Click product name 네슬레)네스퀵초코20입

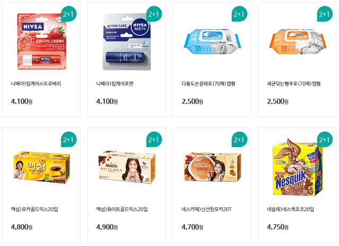[x=290, y=209]
